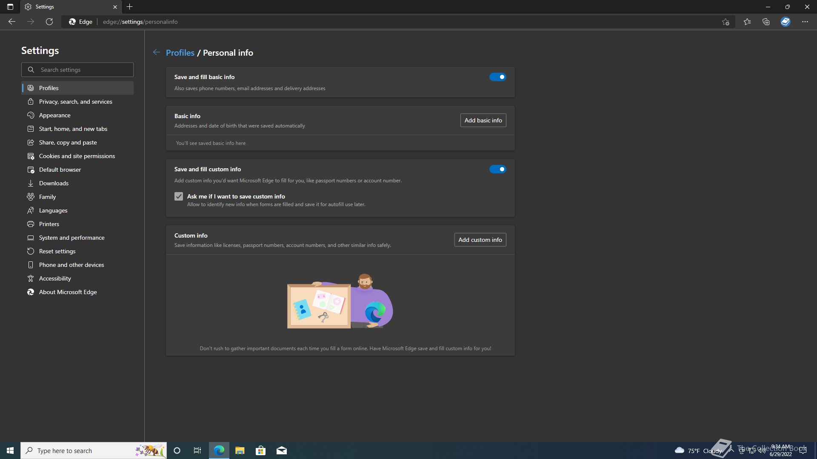817x459 pixels.
Task: Click the Accessibility icon in sidebar
Action: coord(31,278)
